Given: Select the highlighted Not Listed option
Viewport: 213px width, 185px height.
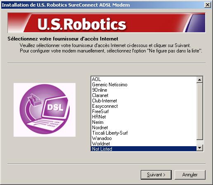Looking at the screenshot, I should 144,149.
